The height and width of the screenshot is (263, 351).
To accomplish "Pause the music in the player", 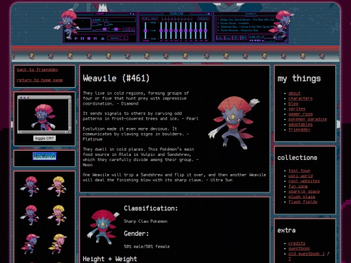I will point(82,38).
